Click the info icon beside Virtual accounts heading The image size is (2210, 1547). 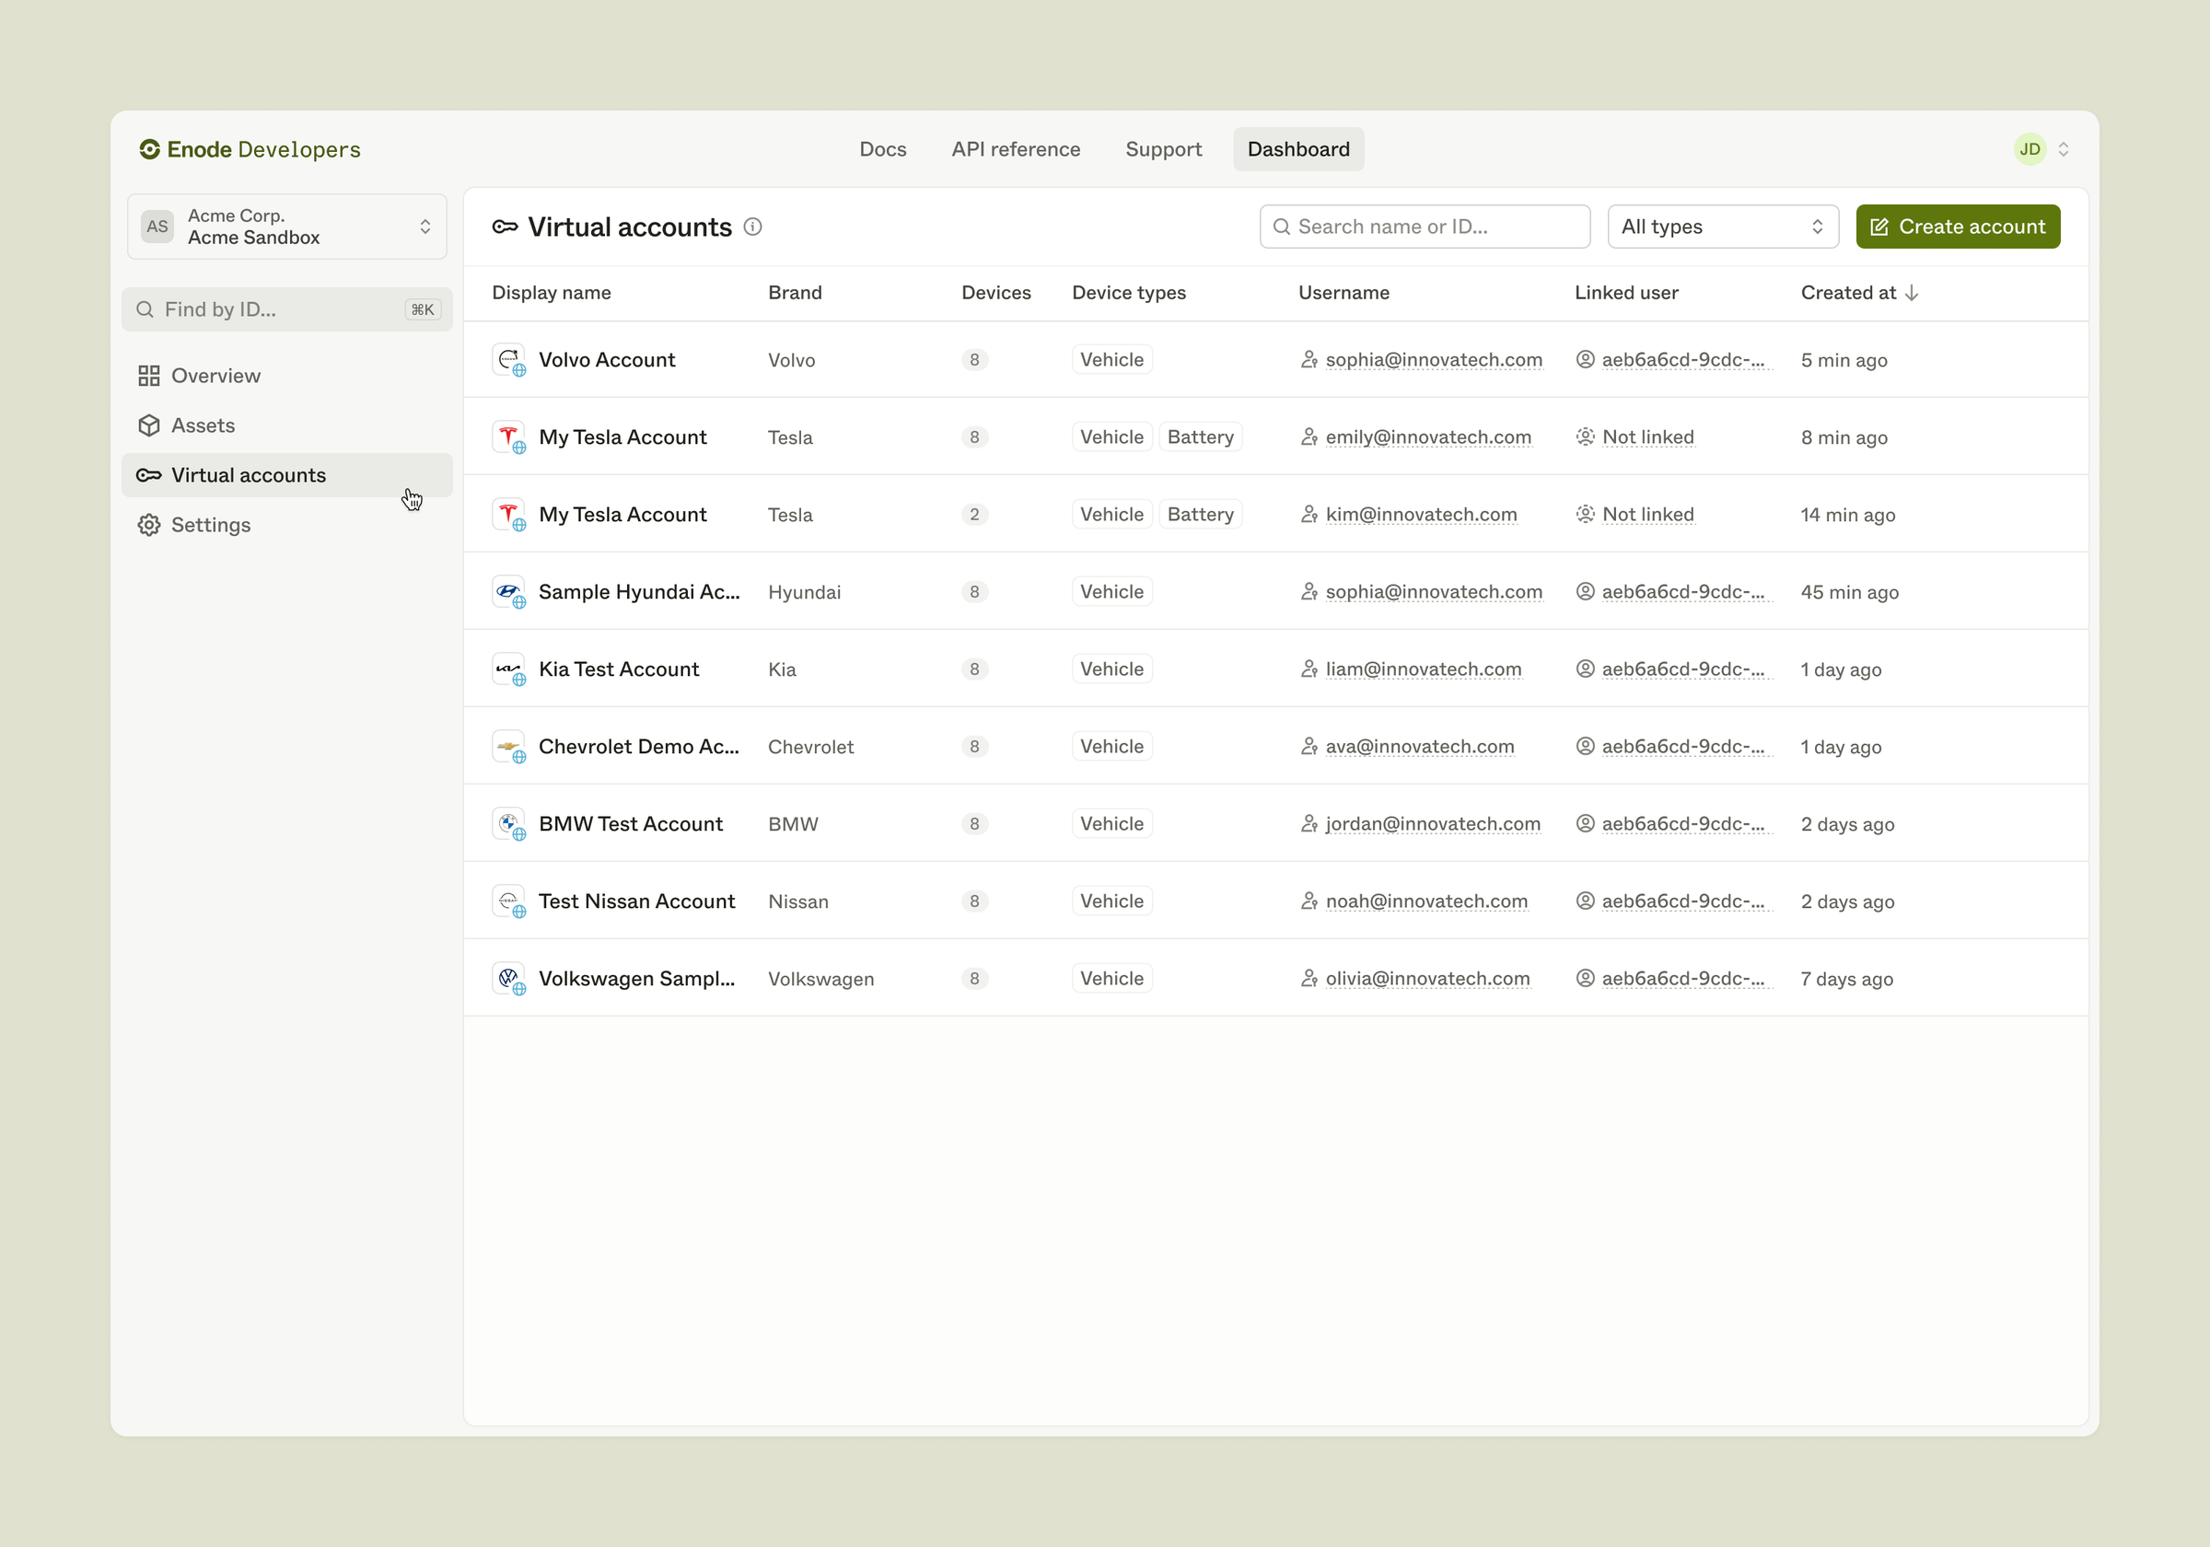(x=752, y=227)
